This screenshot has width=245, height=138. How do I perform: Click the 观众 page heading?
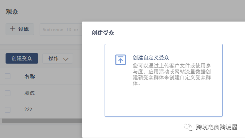12,12
